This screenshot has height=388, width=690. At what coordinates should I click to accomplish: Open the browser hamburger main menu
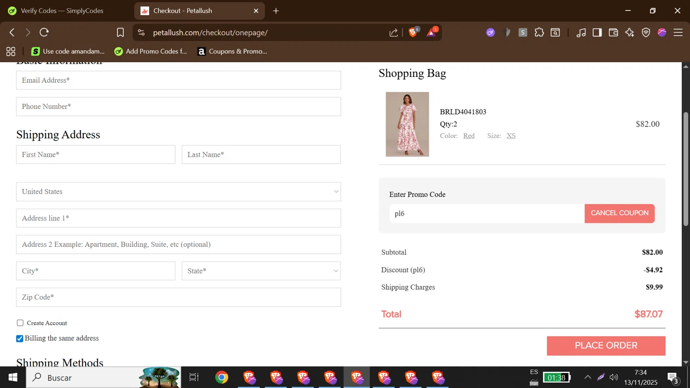point(678,33)
